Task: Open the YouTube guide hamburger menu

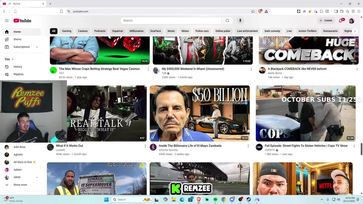Action: 7,20
